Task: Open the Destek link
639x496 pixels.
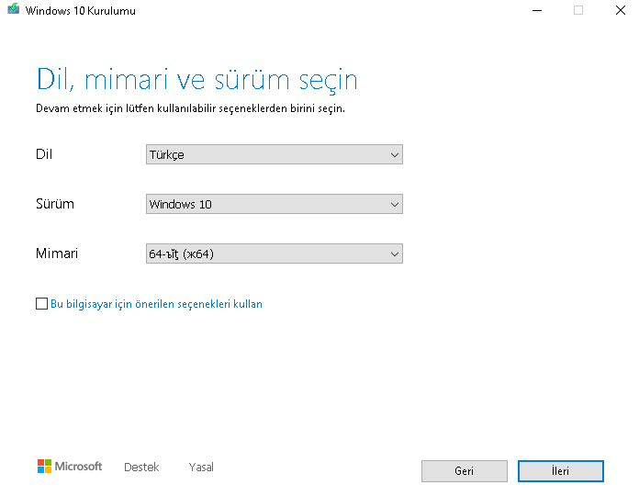Action: [x=141, y=467]
